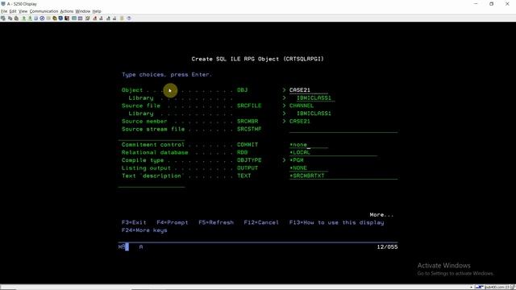Click the Listing output field *NONE

308,168
